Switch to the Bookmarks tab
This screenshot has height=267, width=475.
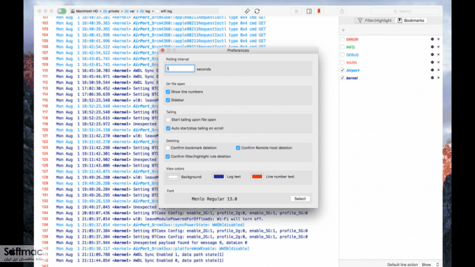pos(411,20)
